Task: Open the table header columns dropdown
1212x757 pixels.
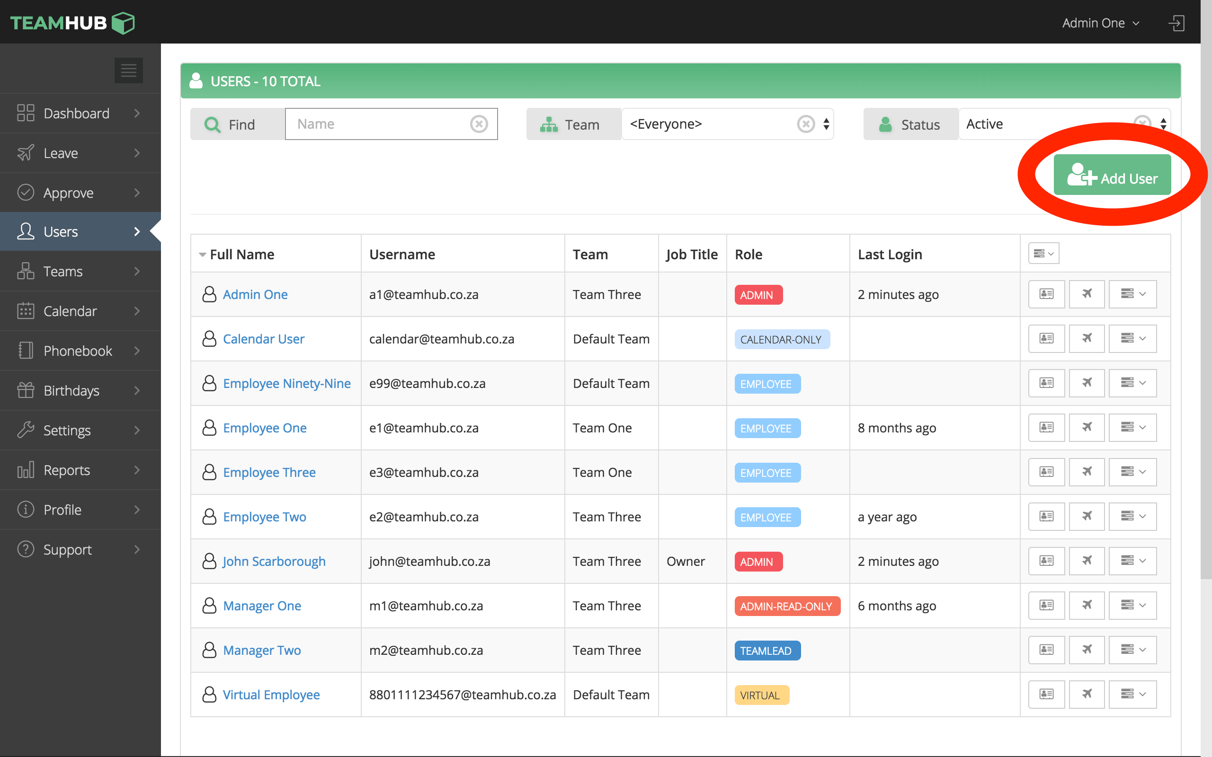Action: pos(1043,254)
